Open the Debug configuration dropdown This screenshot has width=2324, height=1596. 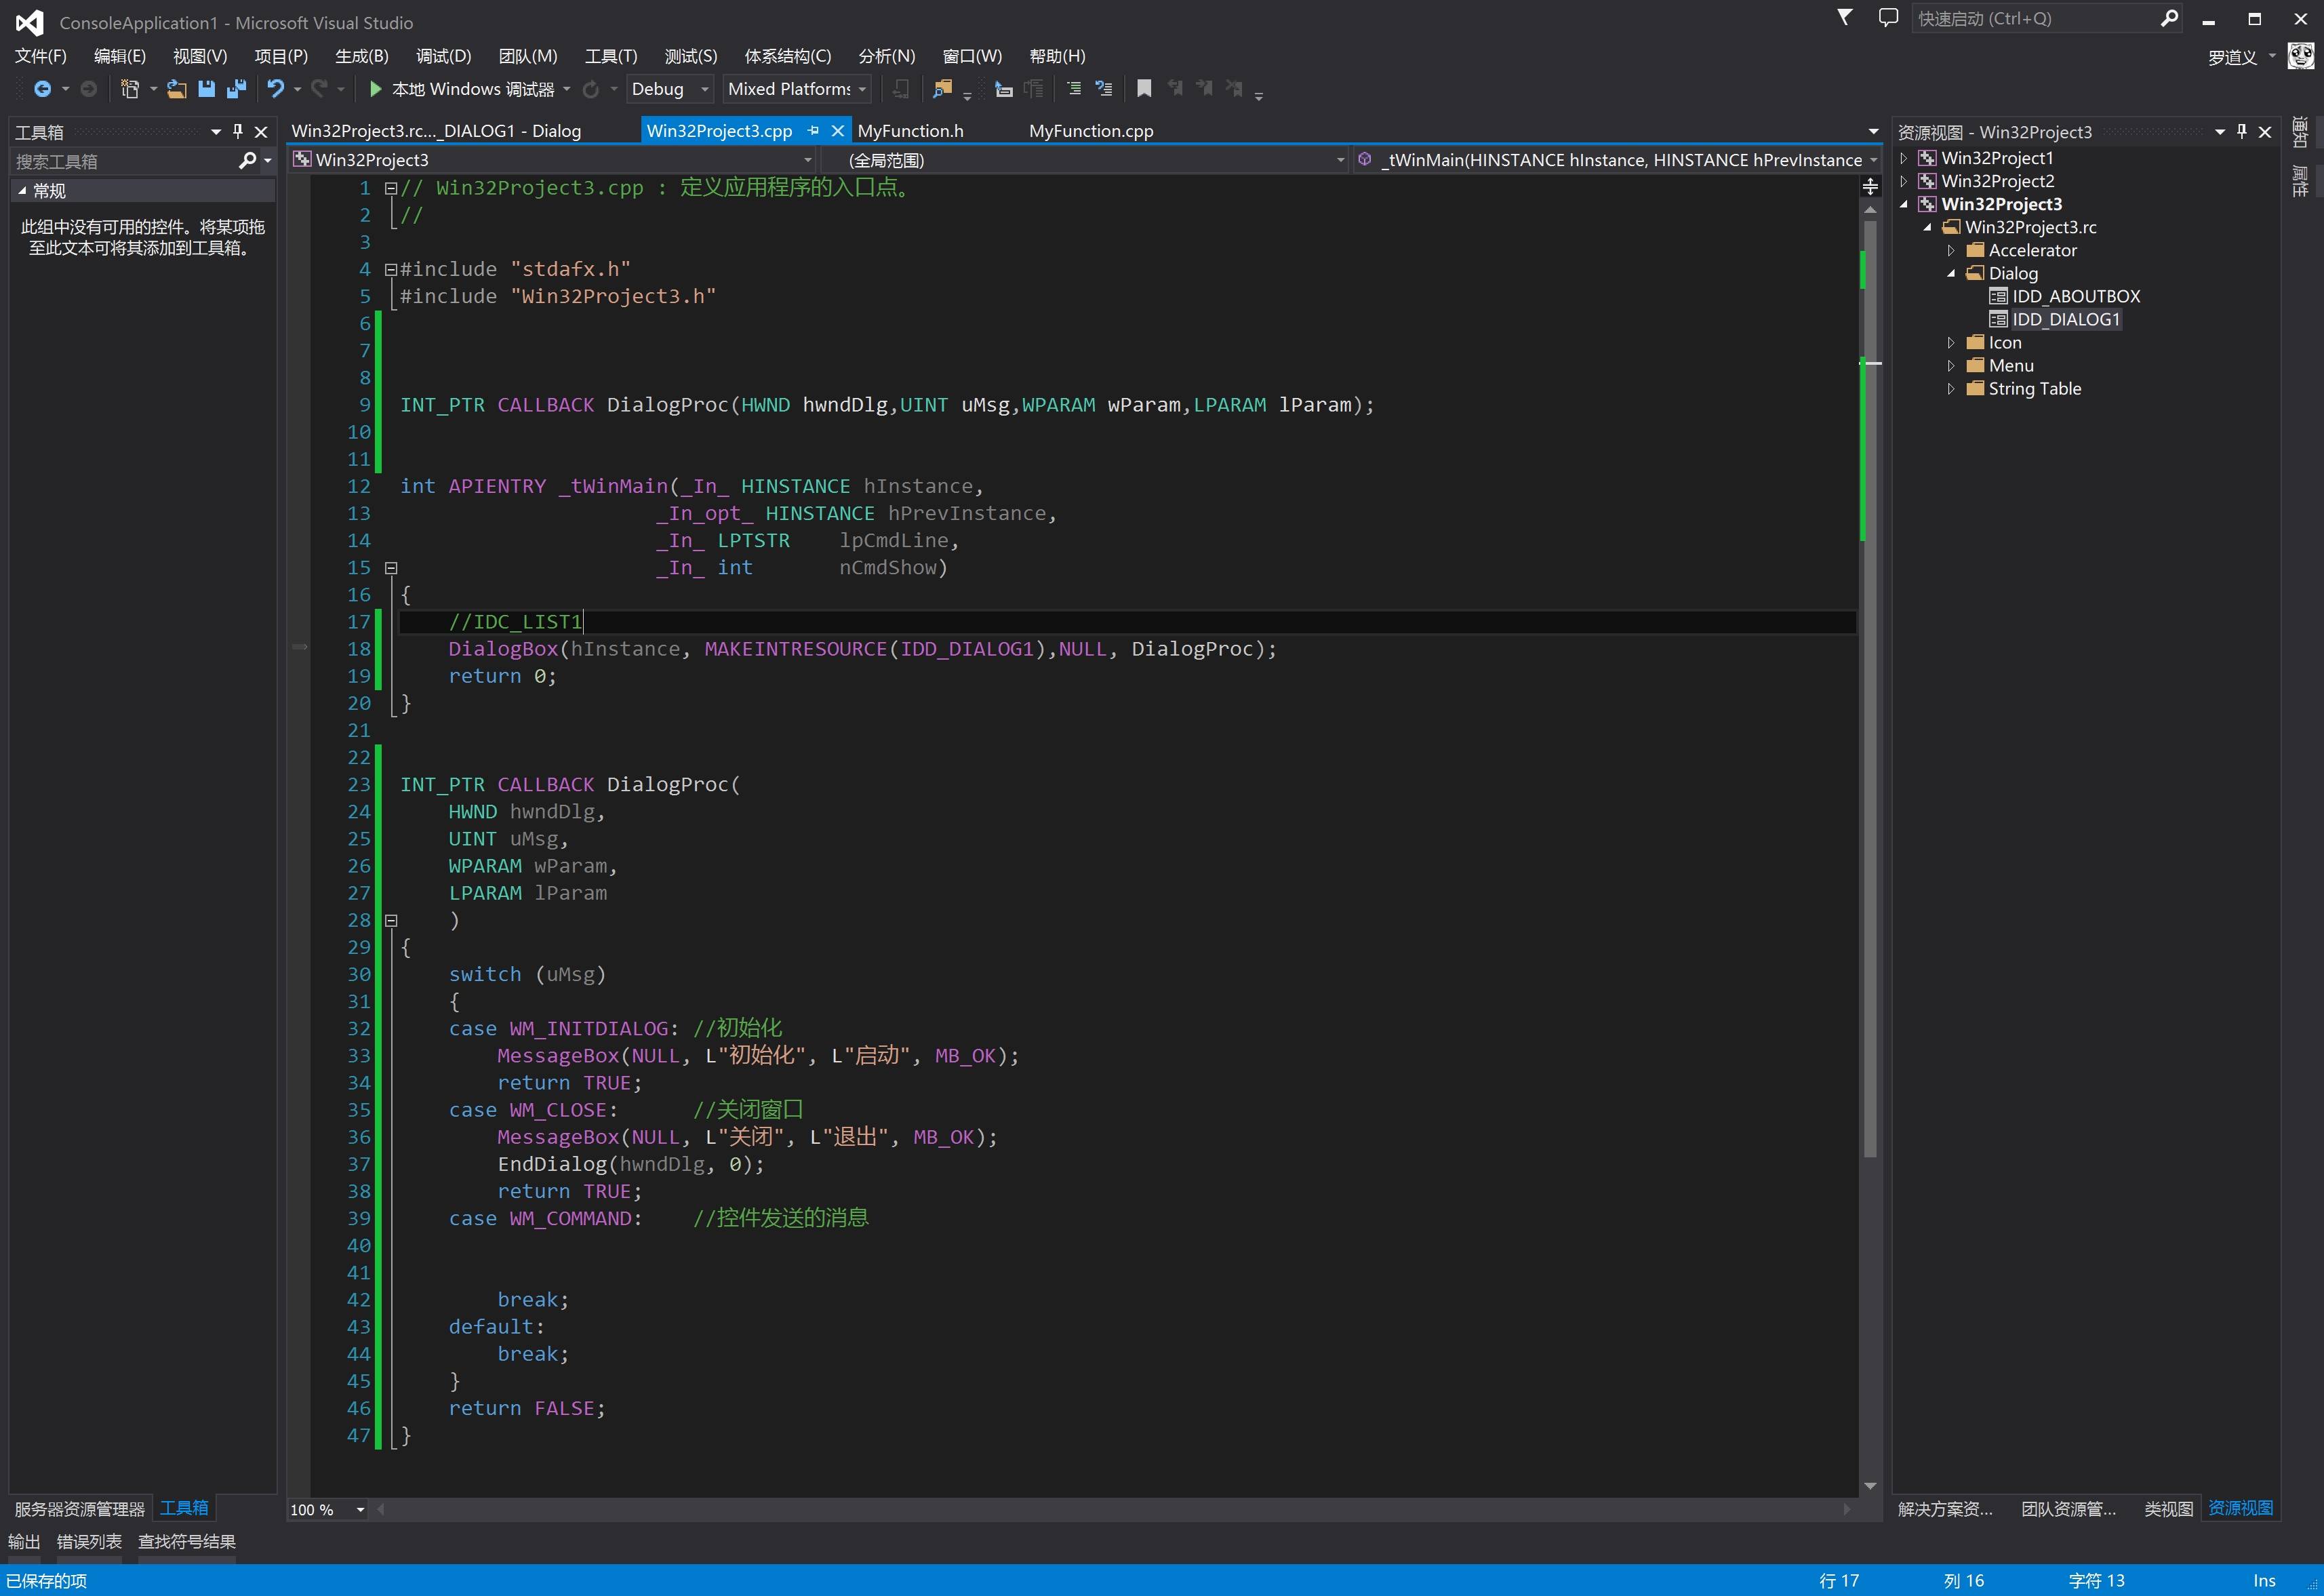tap(670, 89)
